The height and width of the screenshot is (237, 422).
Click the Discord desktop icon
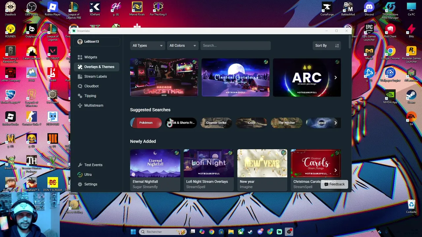369,9
